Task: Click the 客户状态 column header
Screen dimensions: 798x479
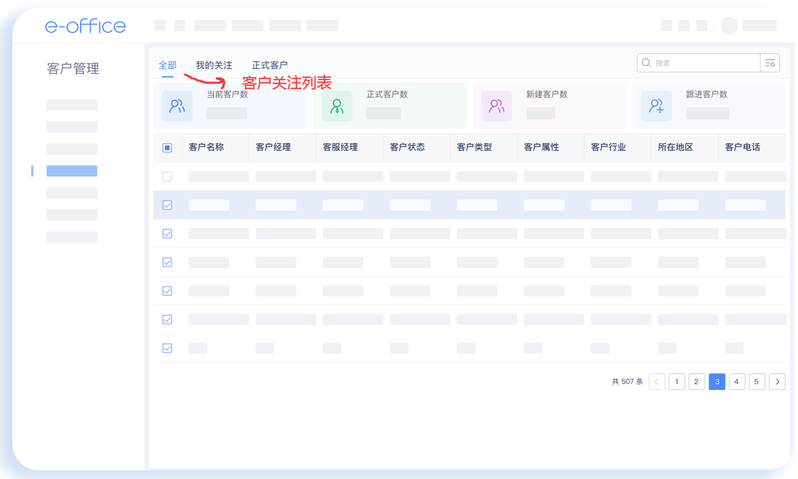Action: 407,147
